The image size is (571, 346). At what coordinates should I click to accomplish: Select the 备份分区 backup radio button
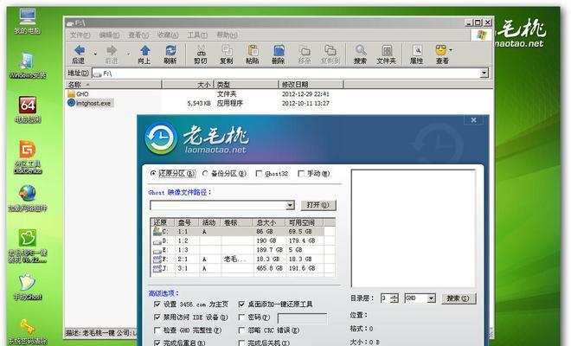[205, 174]
